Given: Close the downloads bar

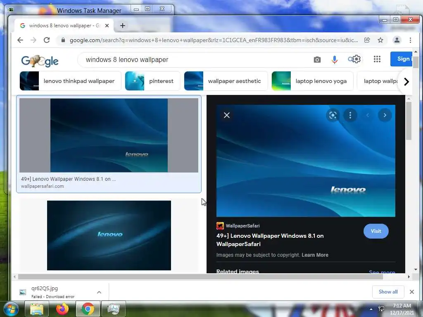Looking at the screenshot, I should [412, 292].
